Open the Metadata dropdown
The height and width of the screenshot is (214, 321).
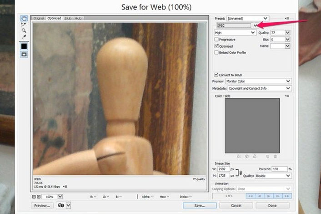pos(260,88)
